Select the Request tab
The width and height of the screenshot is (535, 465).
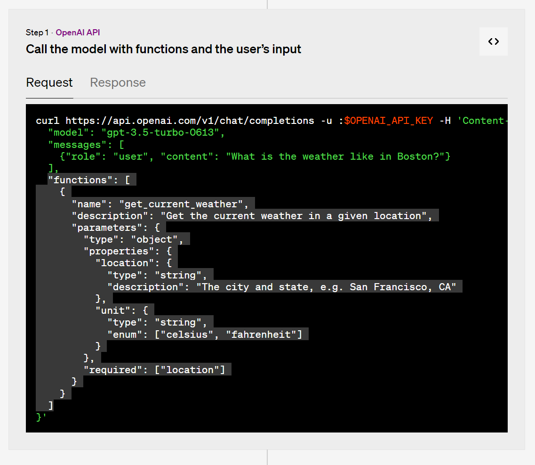point(49,82)
